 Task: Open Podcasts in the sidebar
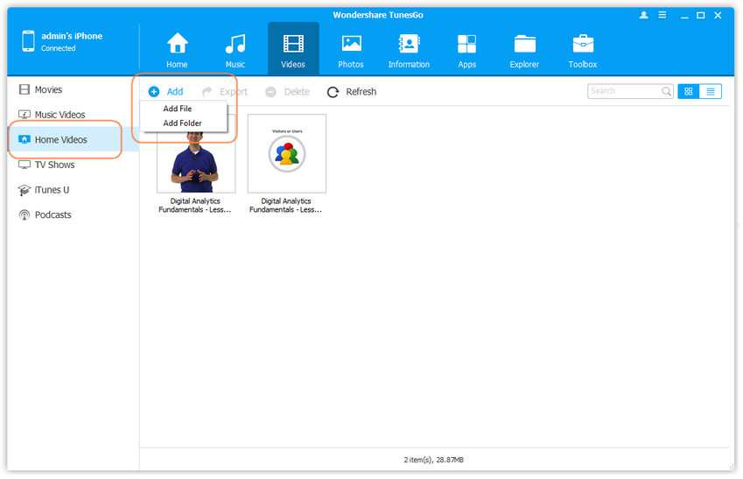point(53,215)
